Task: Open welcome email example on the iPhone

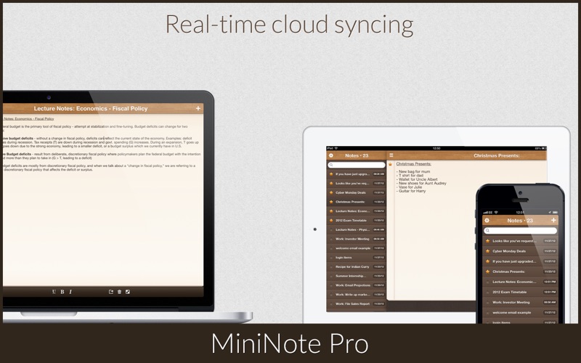Action: click(x=520, y=313)
